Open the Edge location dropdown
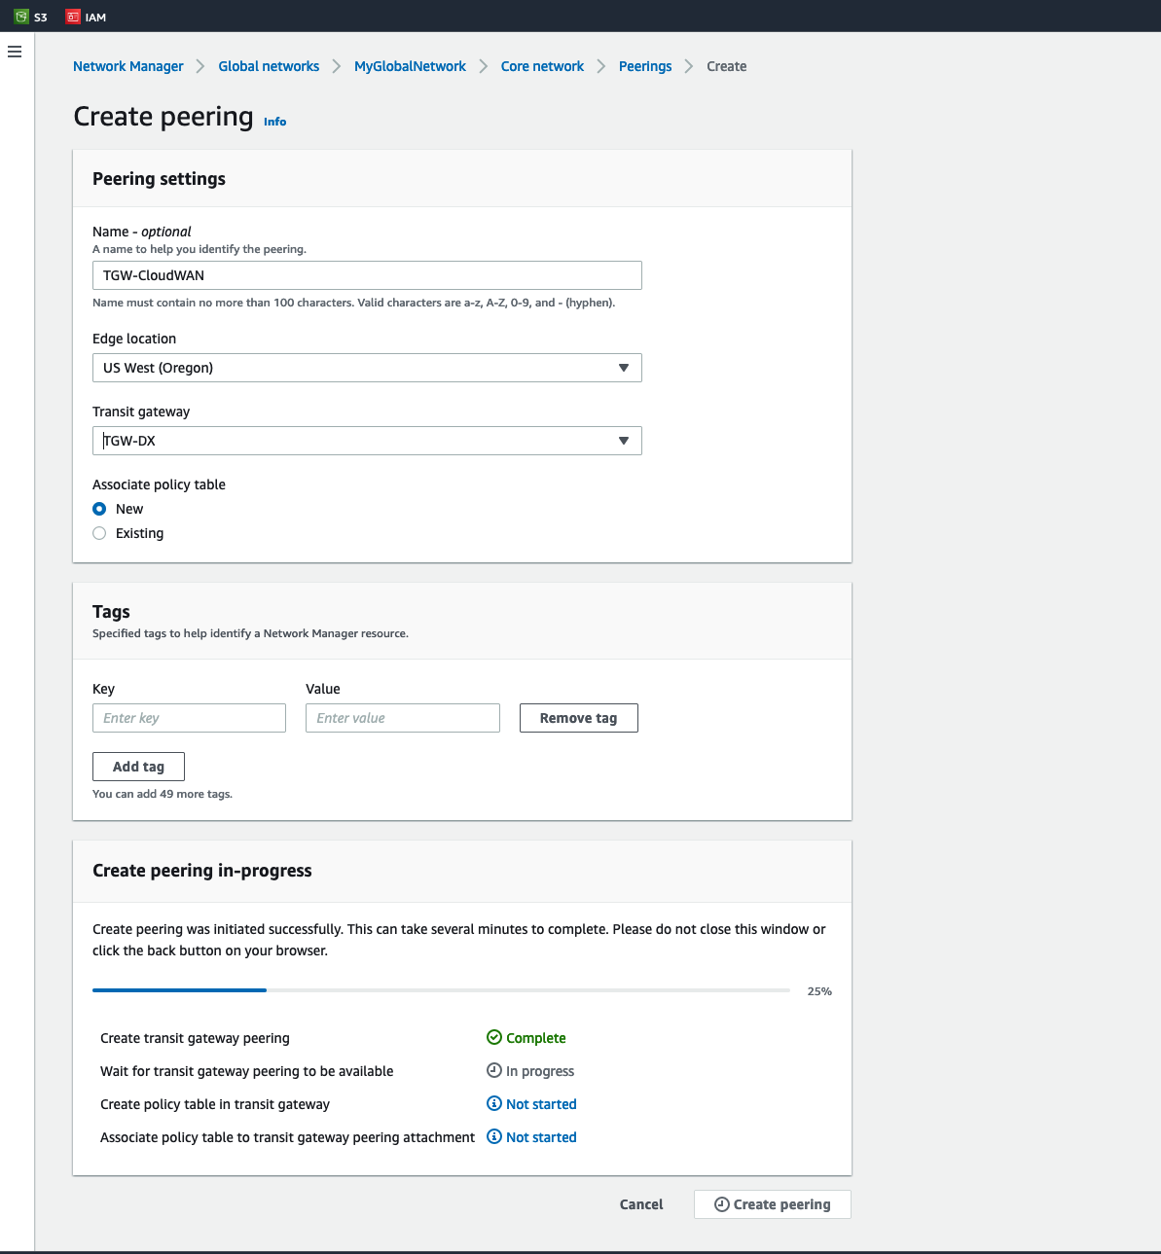 pos(367,368)
